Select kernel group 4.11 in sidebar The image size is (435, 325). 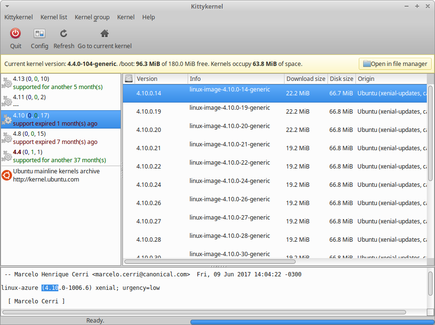[x=61, y=101]
